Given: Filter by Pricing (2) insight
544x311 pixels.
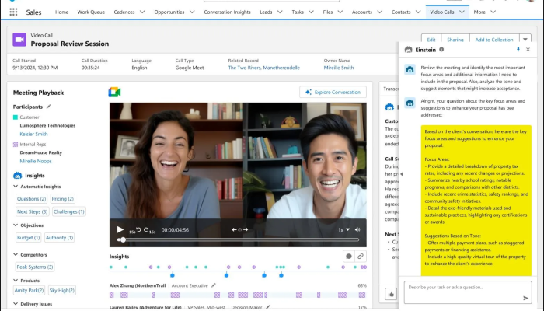Looking at the screenshot, I should 63,199.
